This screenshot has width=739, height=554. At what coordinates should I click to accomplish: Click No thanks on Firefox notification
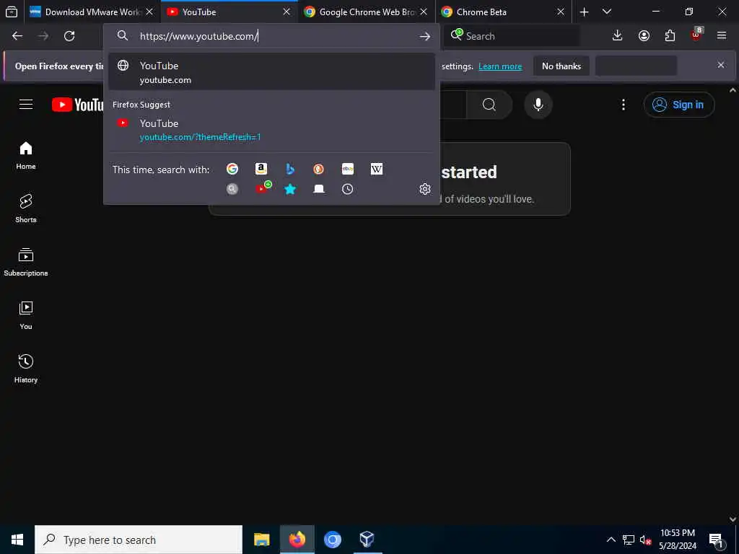pyautogui.click(x=561, y=66)
